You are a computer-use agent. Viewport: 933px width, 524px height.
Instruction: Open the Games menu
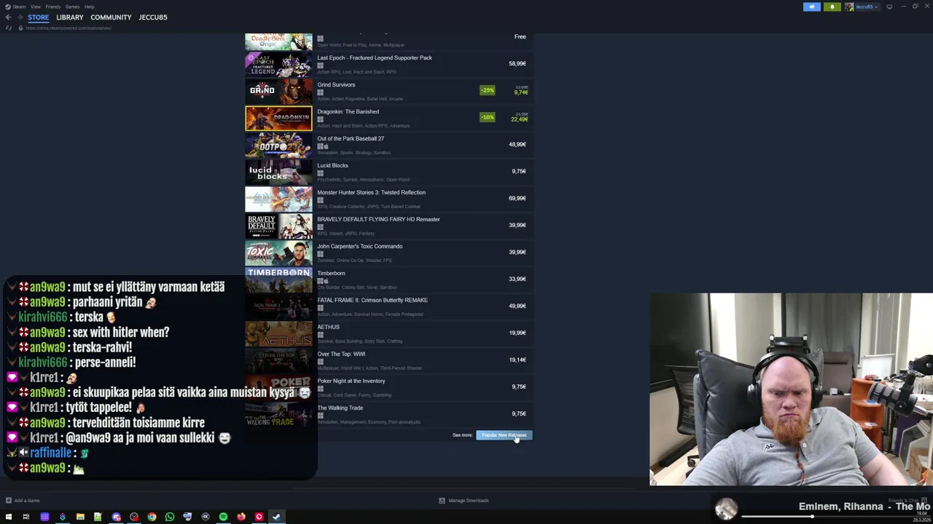pos(72,7)
